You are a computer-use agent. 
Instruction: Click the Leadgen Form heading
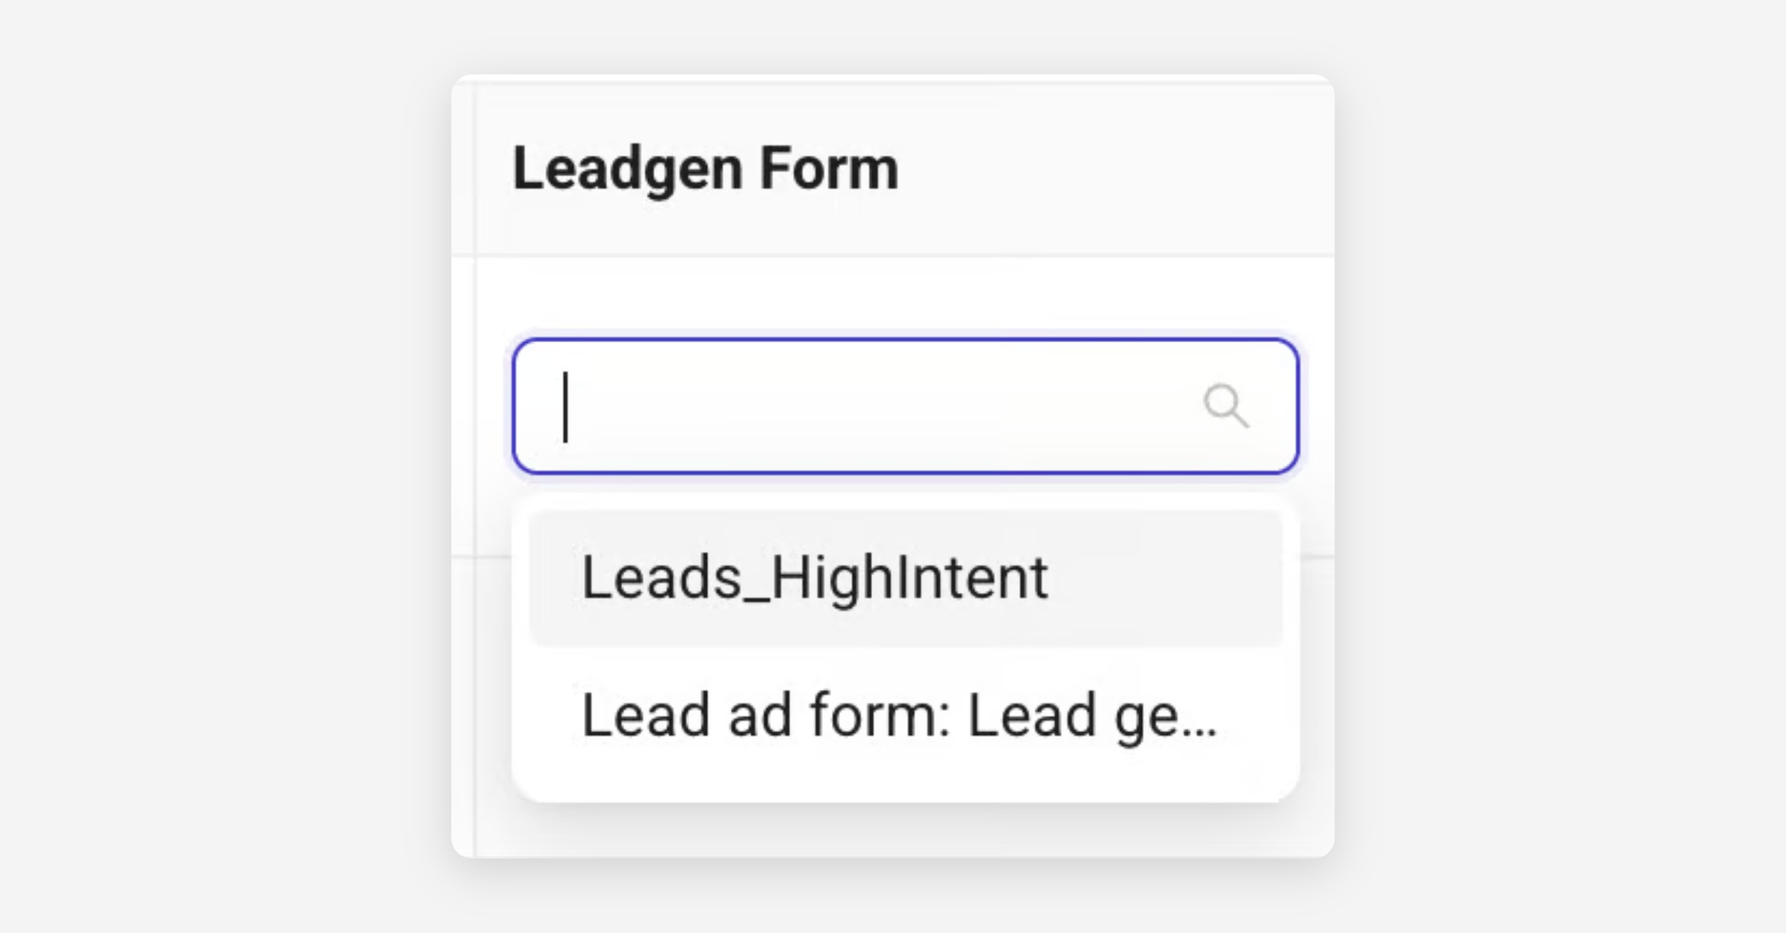(705, 169)
